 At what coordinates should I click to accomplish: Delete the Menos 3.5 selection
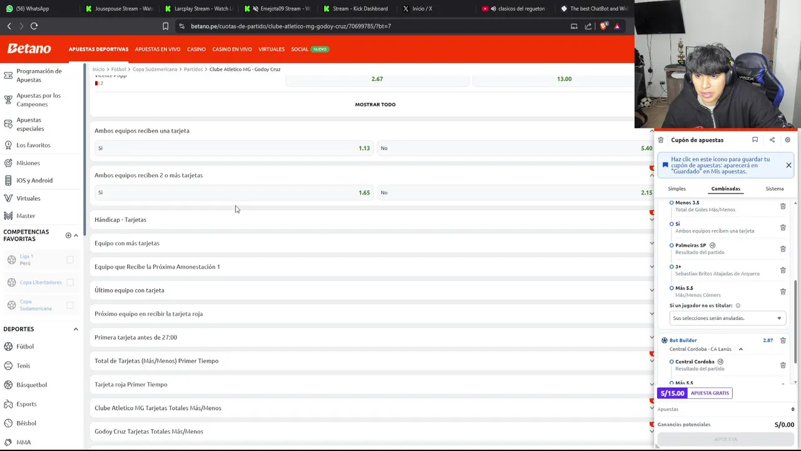pyautogui.click(x=783, y=206)
